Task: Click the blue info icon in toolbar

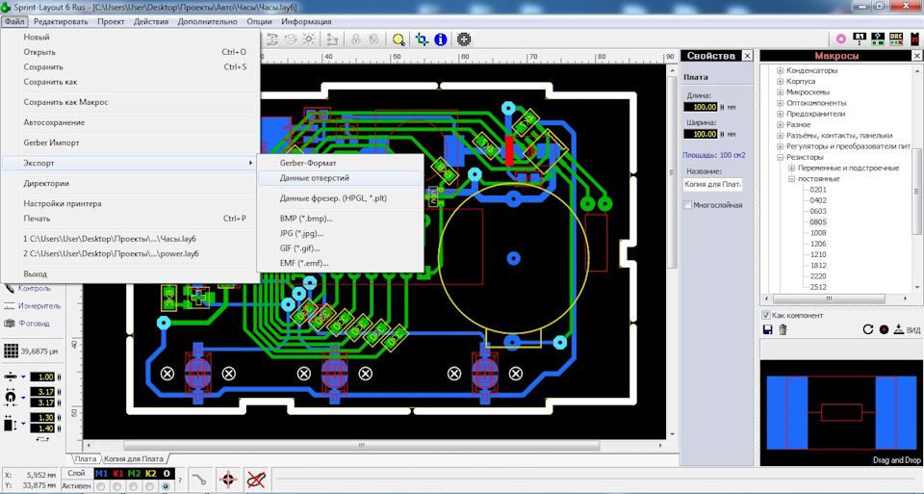Action: click(x=440, y=39)
